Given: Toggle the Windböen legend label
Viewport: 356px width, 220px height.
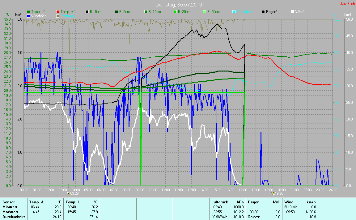Looking at the screenshot, I should coord(39,16).
